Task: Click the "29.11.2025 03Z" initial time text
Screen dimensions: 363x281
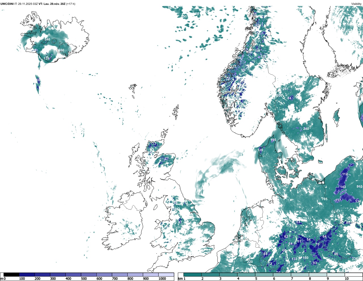Action: pos(28,4)
